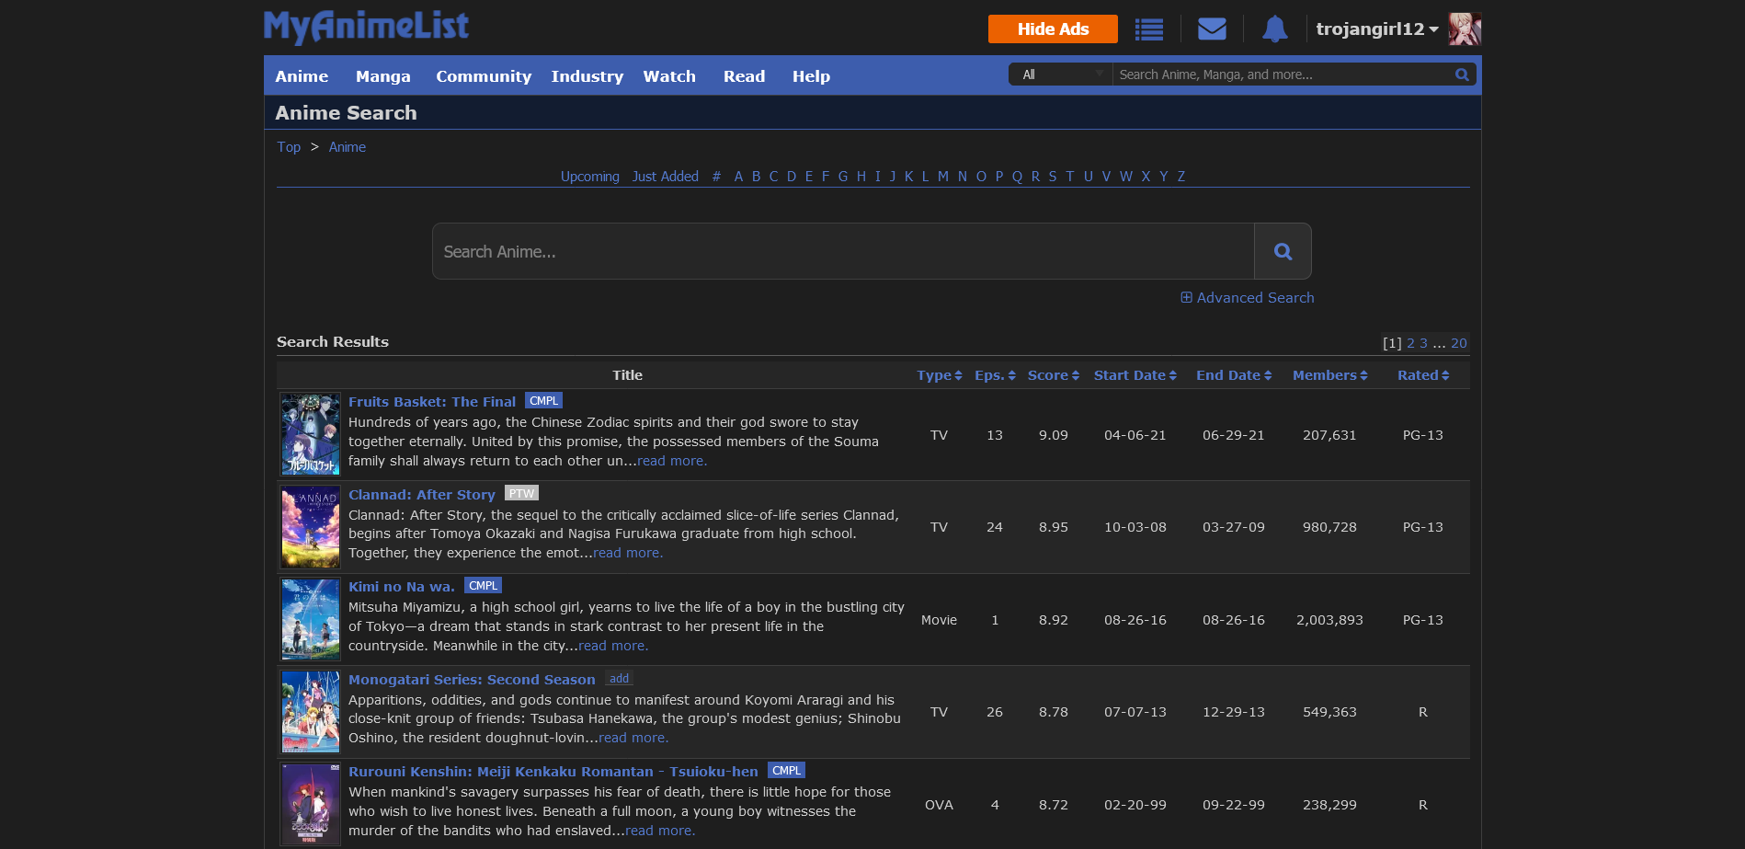
Task: Open the Manga menu
Action: tap(382, 76)
